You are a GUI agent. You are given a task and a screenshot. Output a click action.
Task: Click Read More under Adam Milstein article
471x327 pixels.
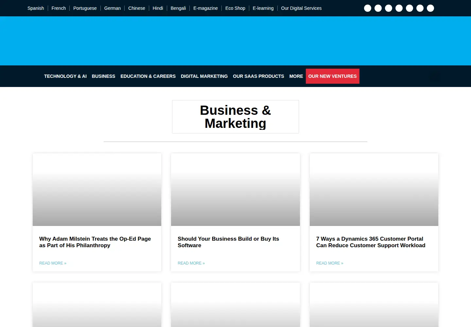point(53,263)
